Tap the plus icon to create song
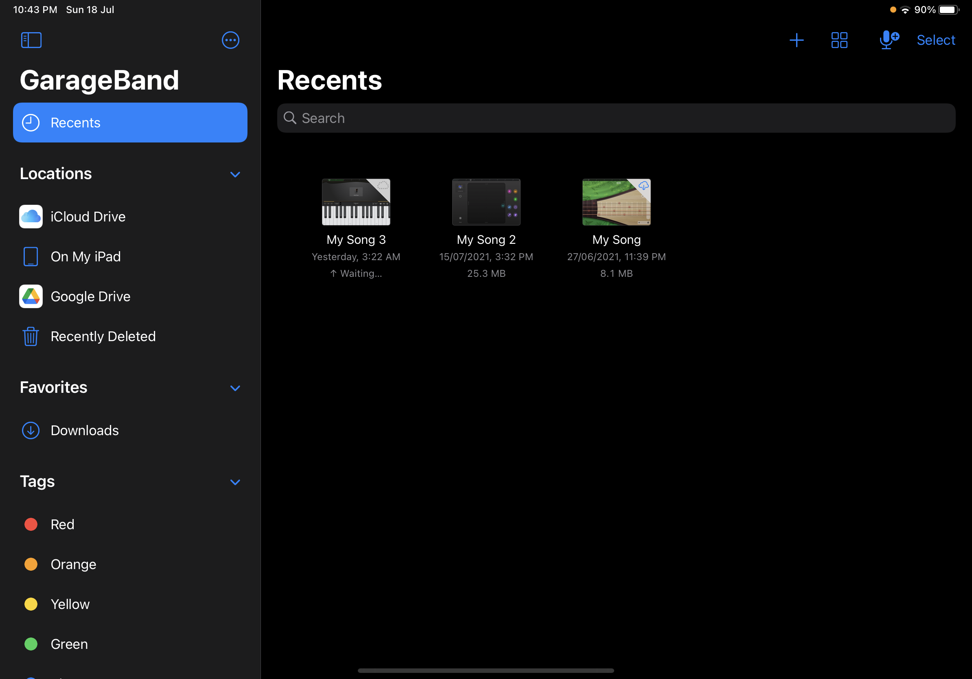Screen dimensions: 972x679 pyautogui.click(x=796, y=40)
